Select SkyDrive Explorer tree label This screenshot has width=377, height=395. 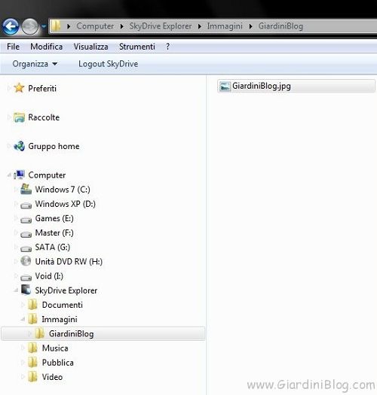[x=66, y=290]
